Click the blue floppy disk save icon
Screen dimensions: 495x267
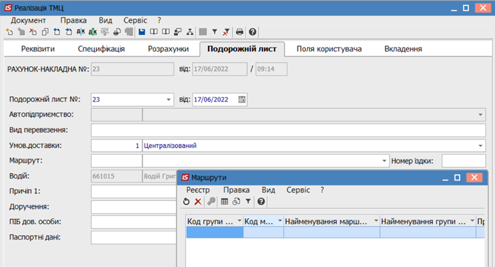coord(142,32)
